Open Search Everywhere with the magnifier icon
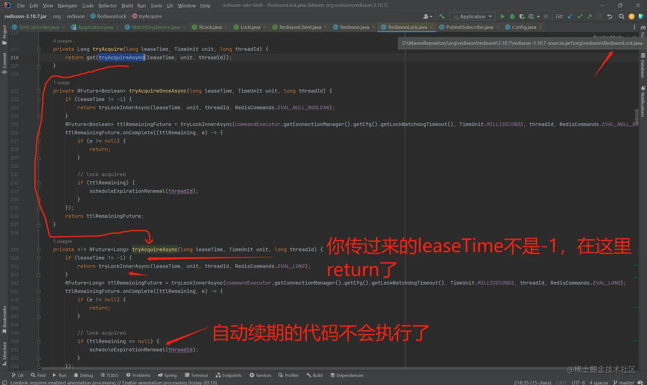The height and width of the screenshot is (385, 647). click(x=622, y=16)
